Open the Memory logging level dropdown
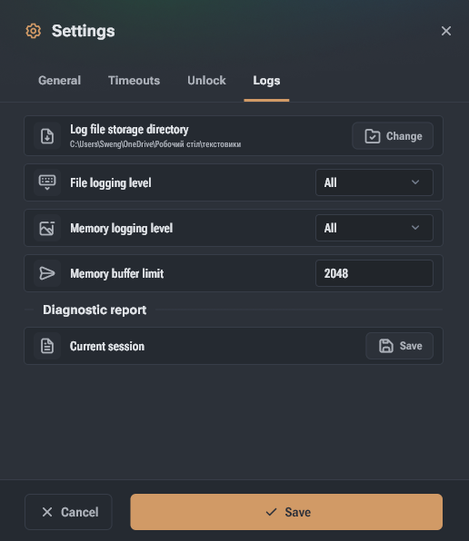469x541 pixels. tap(374, 228)
